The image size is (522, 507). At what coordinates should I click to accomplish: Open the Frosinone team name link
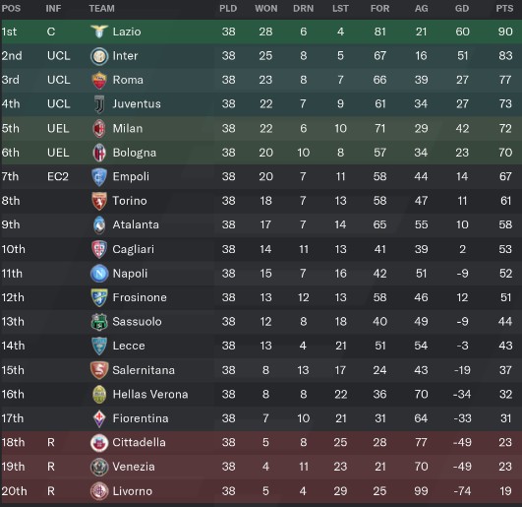(140, 297)
